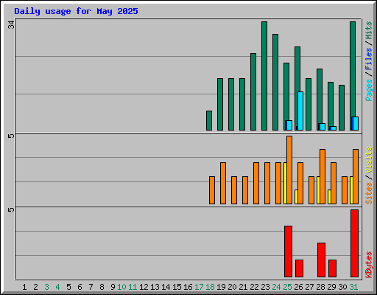The image size is (377, 295).
Task: Click the "Files" legend label
Action: pos(369,58)
